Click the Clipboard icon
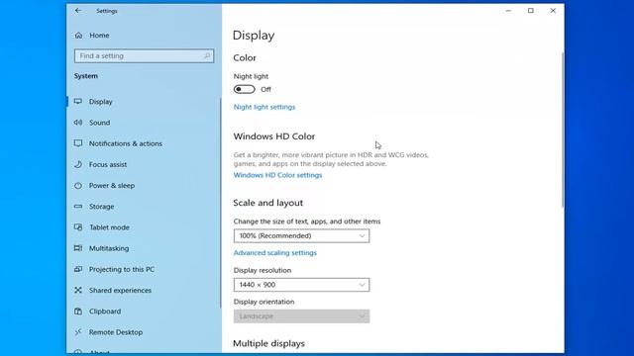Image resolution: width=634 pixels, height=356 pixels. tap(78, 311)
